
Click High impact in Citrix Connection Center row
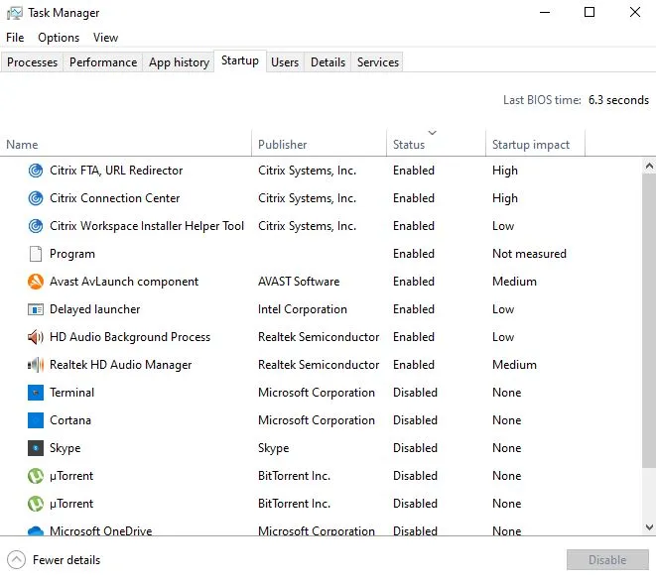click(x=505, y=198)
